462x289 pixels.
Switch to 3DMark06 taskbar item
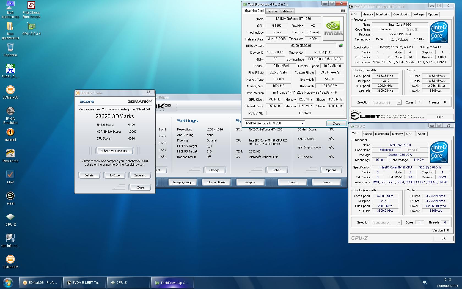coord(41,283)
